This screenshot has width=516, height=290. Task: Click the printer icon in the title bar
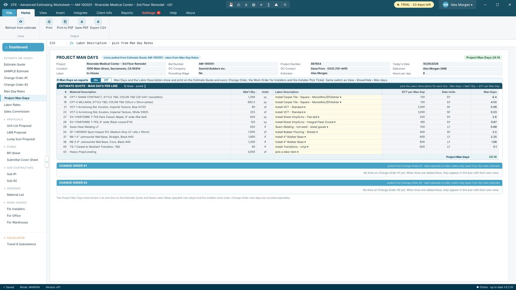click(239, 5)
